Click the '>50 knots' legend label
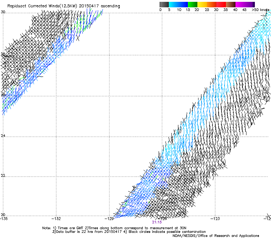 click(x=260, y=10)
